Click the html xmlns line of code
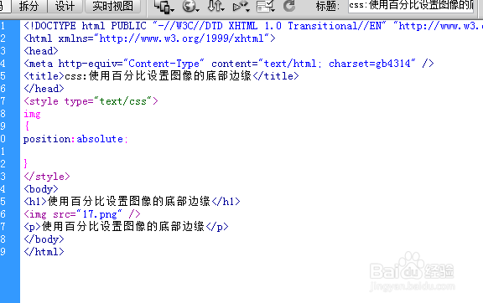Viewport: 483px width, 303px height. click(x=149, y=39)
